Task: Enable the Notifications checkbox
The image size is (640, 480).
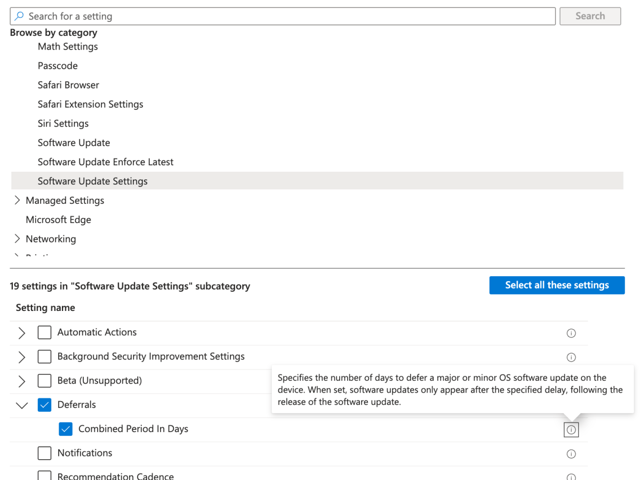Action: coord(44,453)
